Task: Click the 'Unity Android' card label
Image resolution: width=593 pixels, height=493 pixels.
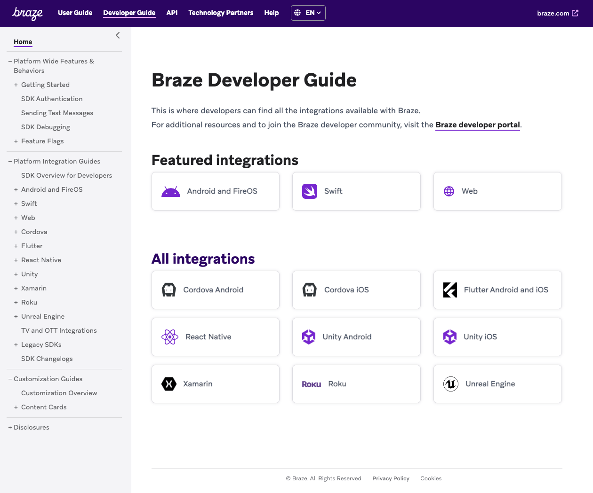Action: coord(347,337)
